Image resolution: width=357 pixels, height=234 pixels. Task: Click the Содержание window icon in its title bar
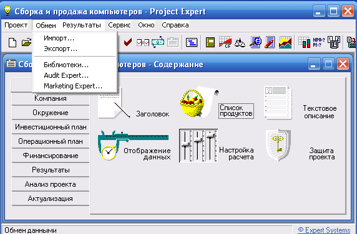[11, 63]
